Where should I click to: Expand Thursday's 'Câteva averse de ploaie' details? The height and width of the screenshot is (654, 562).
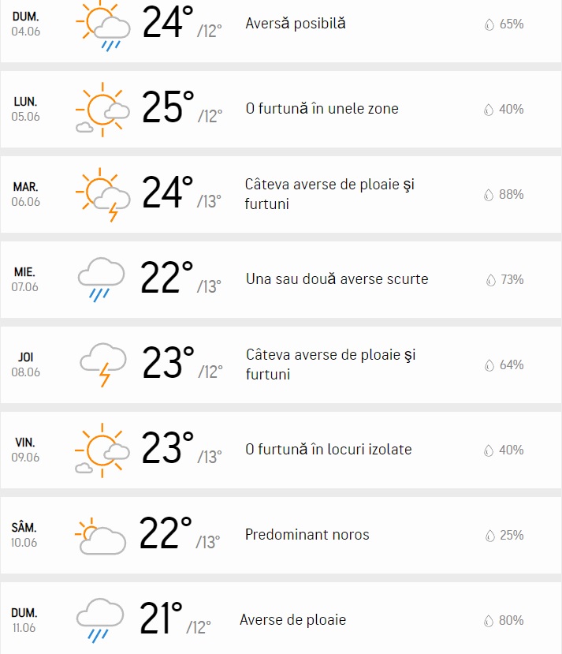[281, 364]
